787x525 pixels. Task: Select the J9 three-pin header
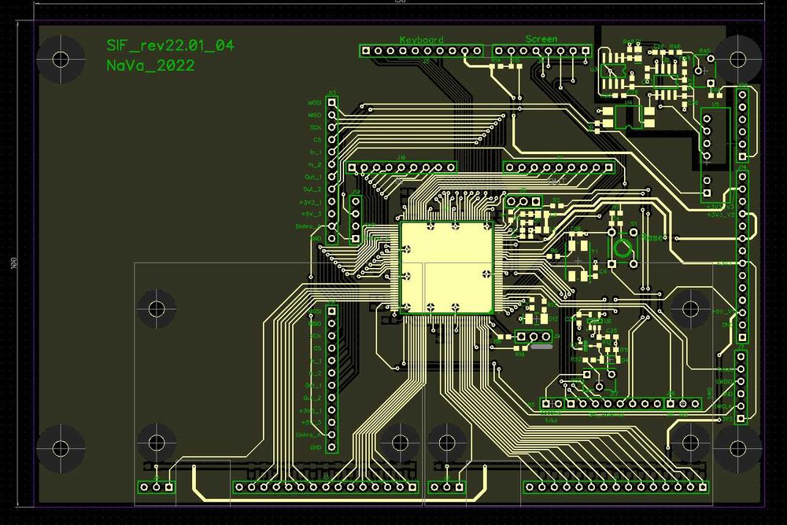click(x=534, y=336)
